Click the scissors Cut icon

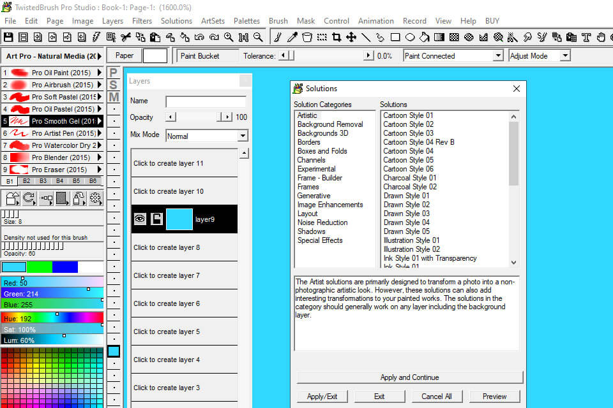click(x=126, y=37)
